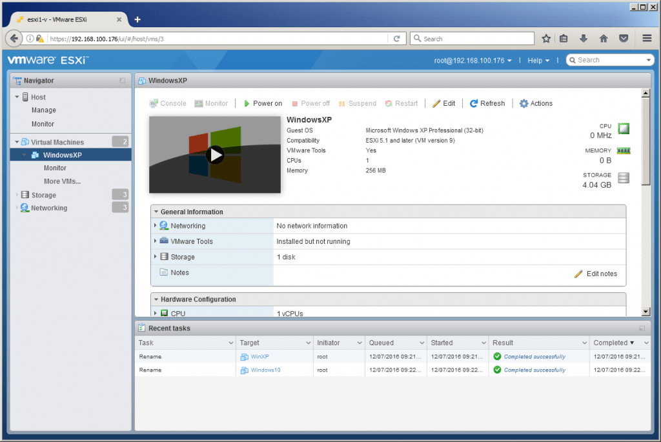Screen dimensions: 661x442
Task: Open More VMs... in Navigator
Action: (x=62, y=181)
